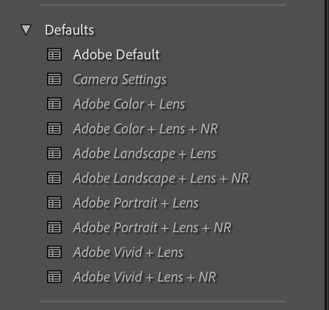Click icon next to Adobe Portrait + Lens

(54, 203)
